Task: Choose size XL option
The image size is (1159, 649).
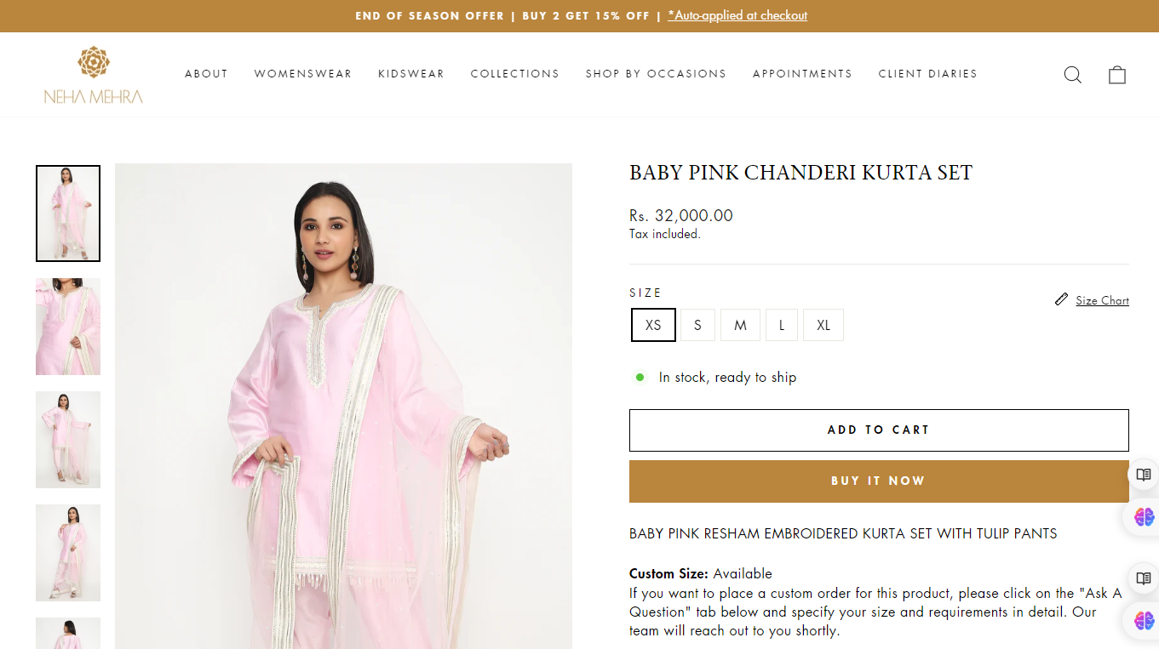Action: 823,325
